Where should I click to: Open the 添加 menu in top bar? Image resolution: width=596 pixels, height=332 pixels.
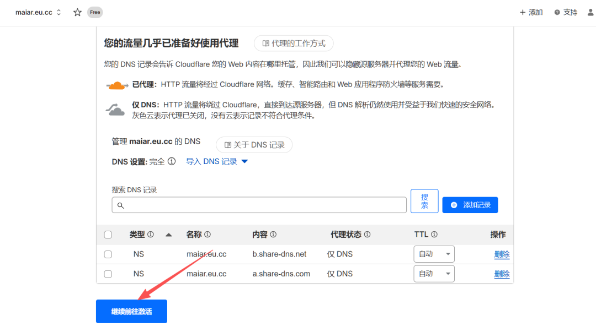(531, 12)
